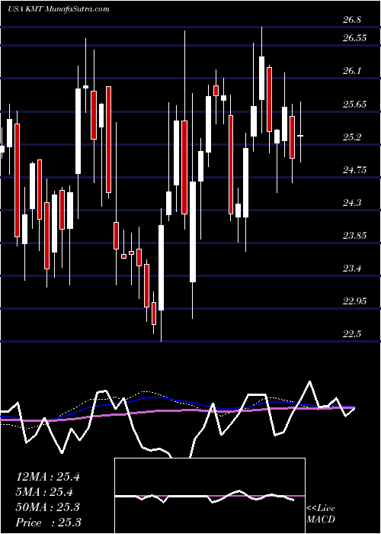
Task: Click the USA KMT MunafaSutra.com title
Action: click(59, 9)
